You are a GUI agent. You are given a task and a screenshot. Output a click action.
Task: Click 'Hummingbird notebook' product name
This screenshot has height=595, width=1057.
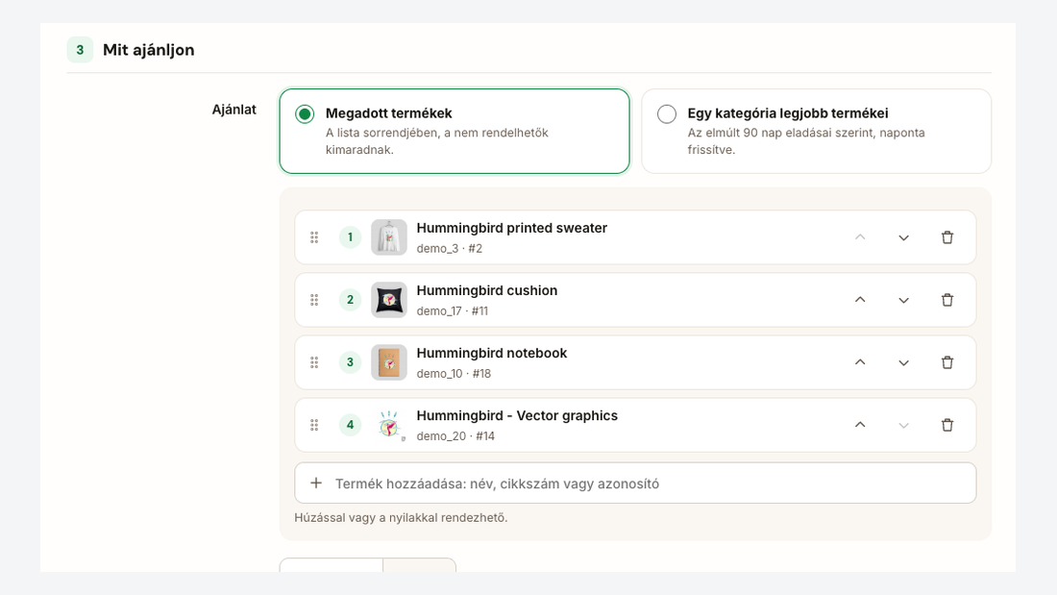pyautogui.click(x=491, y=354)
